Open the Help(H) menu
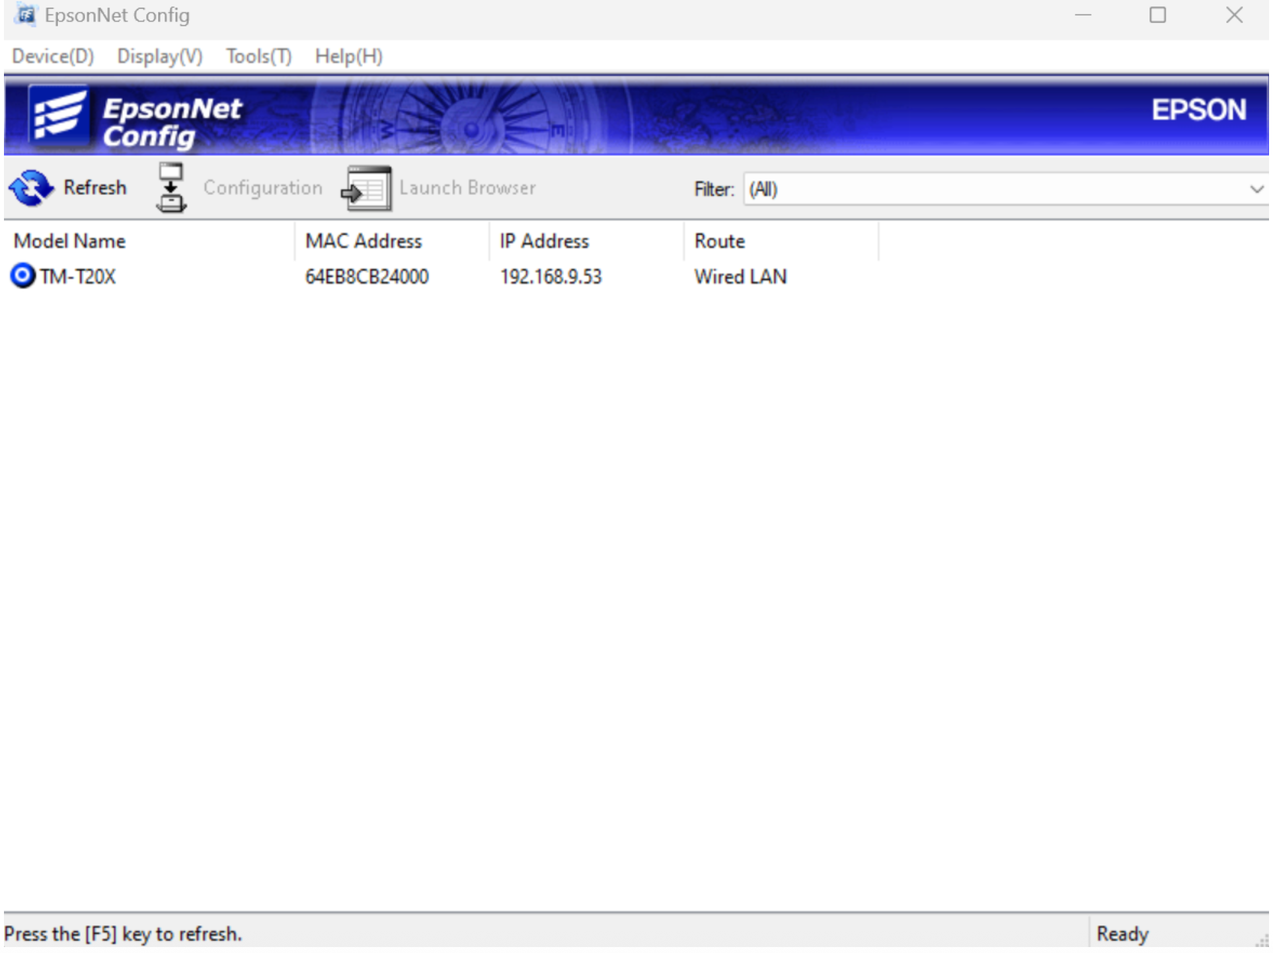Viewport: 1273px width, 953px height. coord(349,56)
